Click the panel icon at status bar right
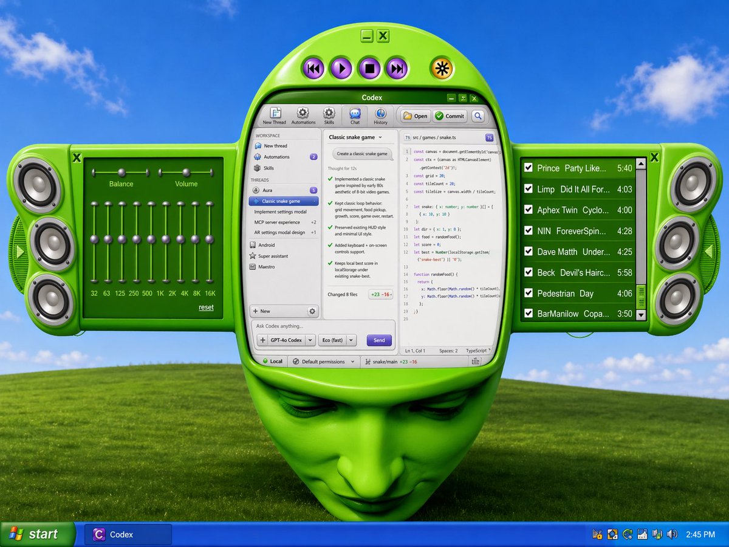 point(476,361)
